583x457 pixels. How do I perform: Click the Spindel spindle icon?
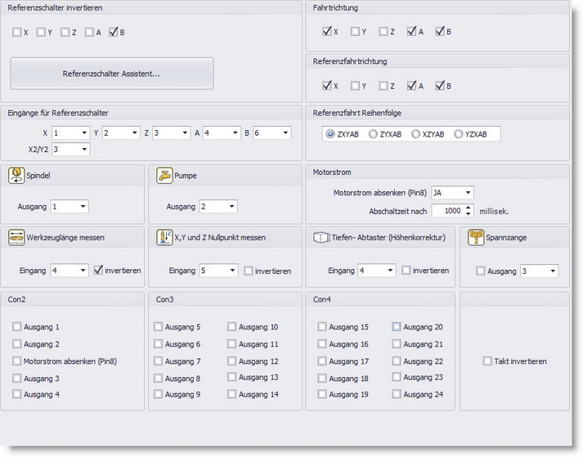point(16,175)
